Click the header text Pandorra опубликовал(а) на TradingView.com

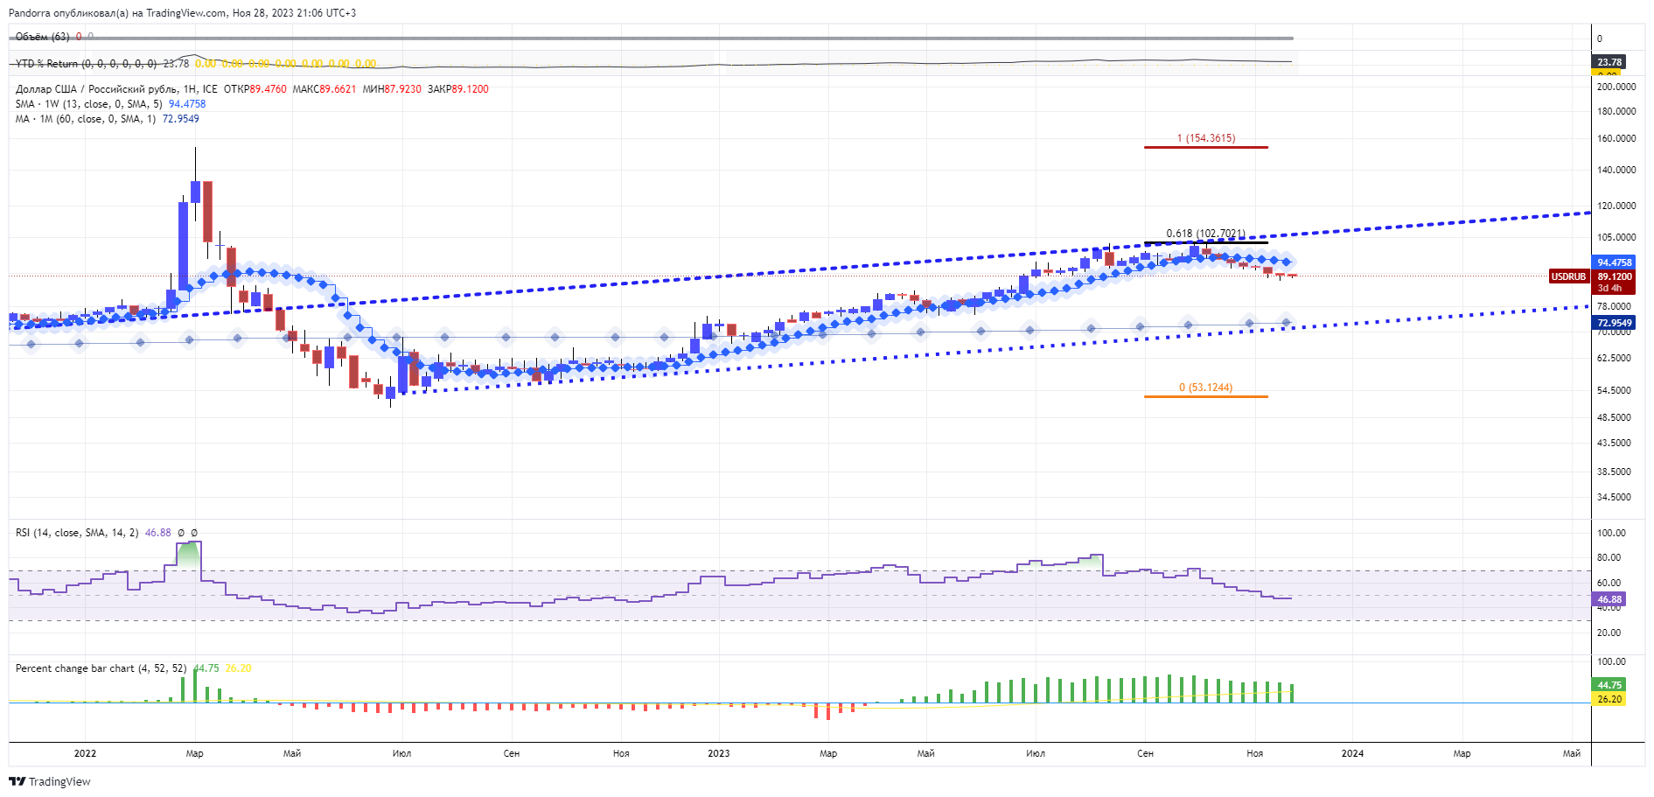click(116, 13)
